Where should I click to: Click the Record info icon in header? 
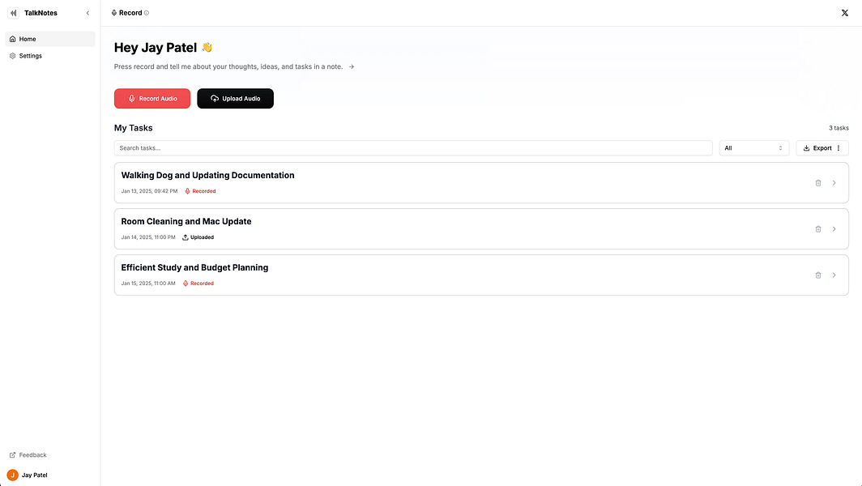click(147, 13)
